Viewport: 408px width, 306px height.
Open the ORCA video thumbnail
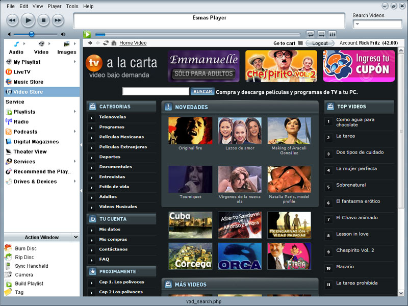(x=240, y=257)
